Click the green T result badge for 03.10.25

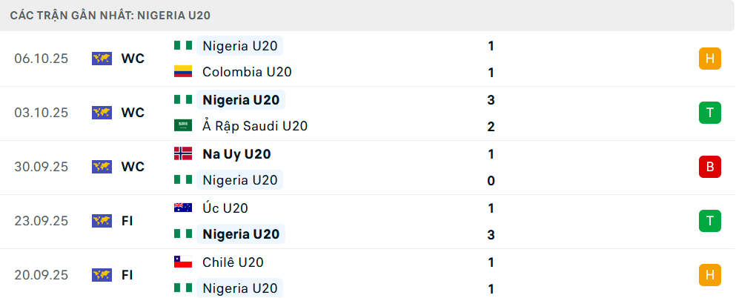tap(709, 113)
